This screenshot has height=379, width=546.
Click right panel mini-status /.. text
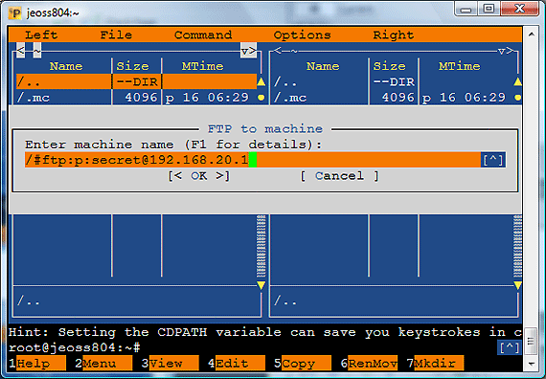point(285,301)
